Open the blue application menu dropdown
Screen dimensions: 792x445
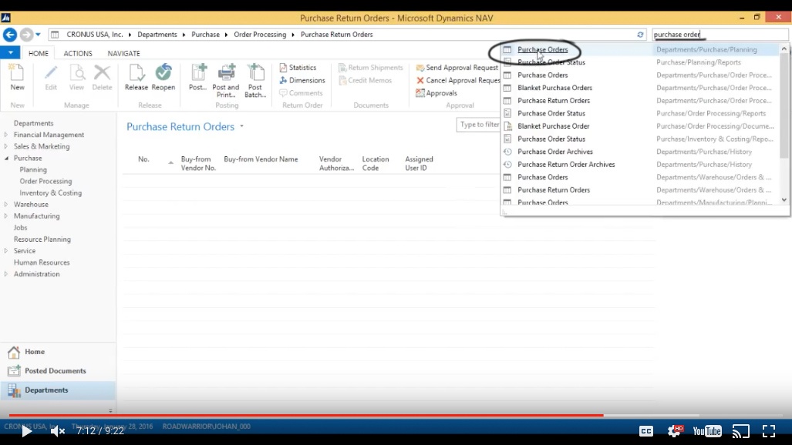(10, 52)
